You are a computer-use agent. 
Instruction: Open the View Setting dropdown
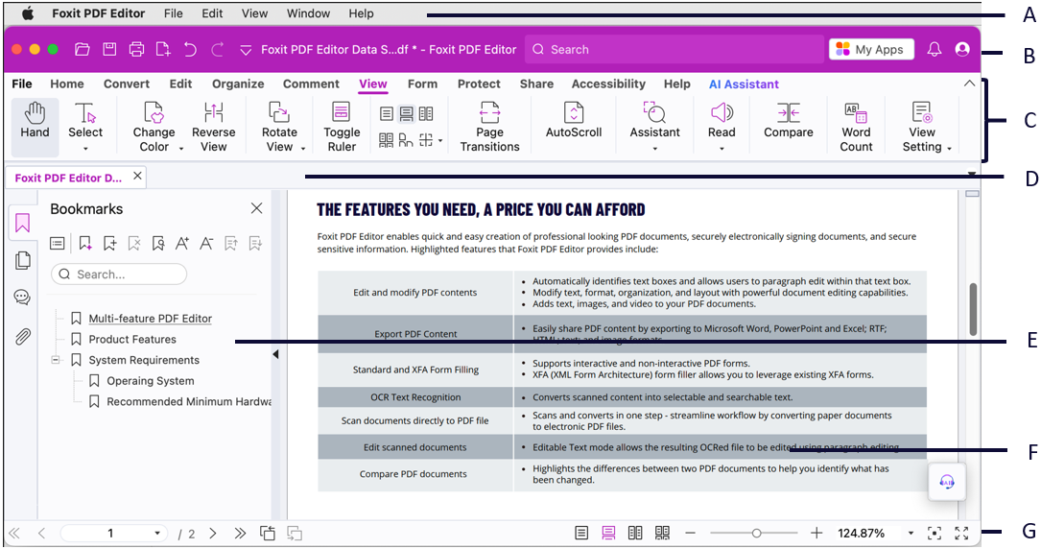949,149
